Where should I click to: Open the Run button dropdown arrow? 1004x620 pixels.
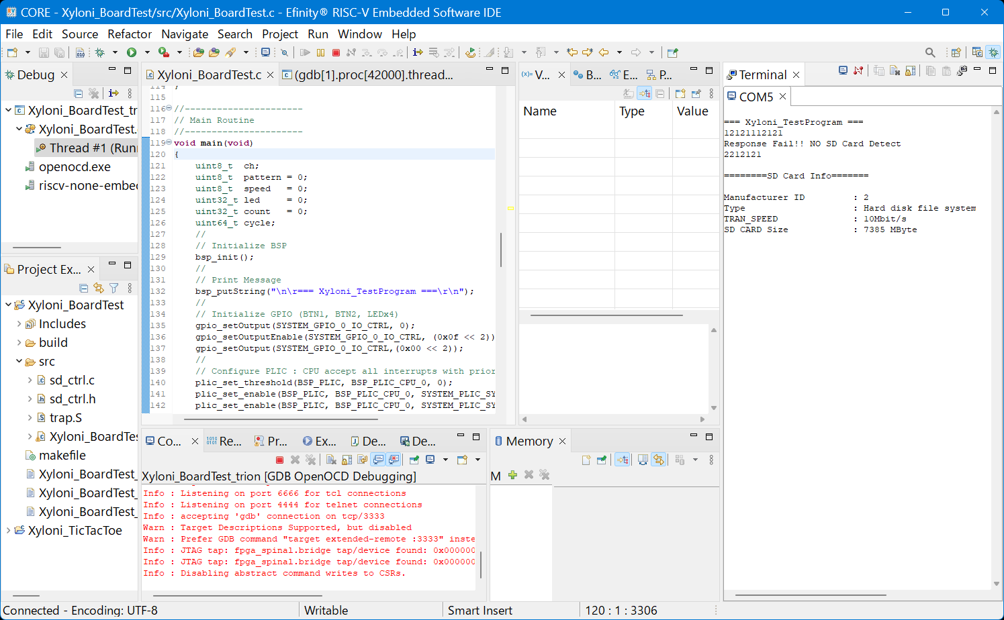coord(147,52)
